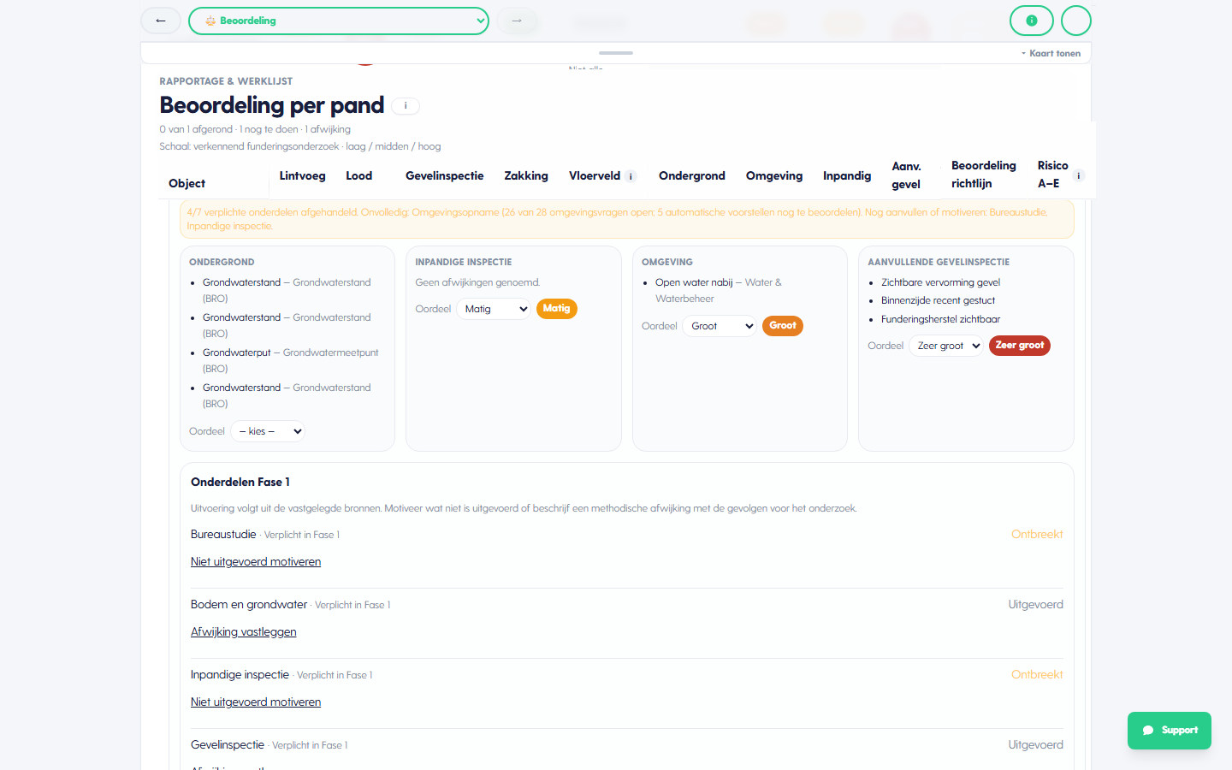Click the Ondergrond column header
The height and width of the screenshot is (770, 1232).
692,175
